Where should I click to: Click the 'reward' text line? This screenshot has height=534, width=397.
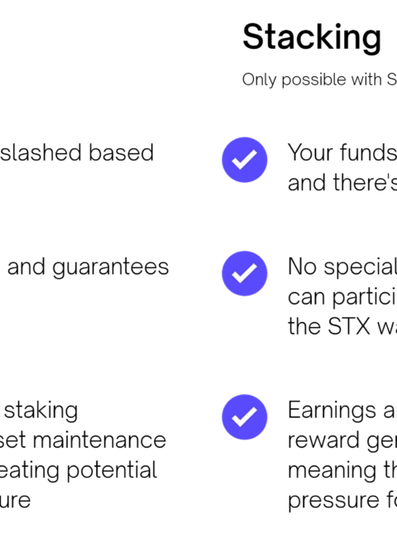coord(342,441)
